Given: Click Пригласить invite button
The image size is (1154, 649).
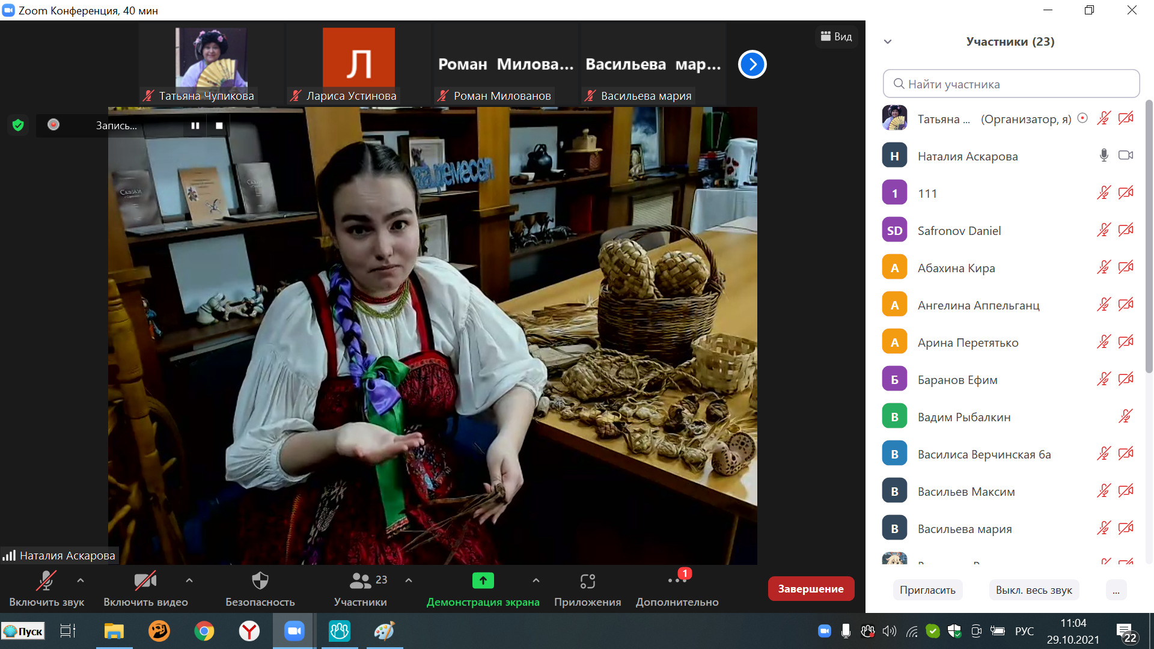Looking at the screenshot, I should (x=927, y=590).
